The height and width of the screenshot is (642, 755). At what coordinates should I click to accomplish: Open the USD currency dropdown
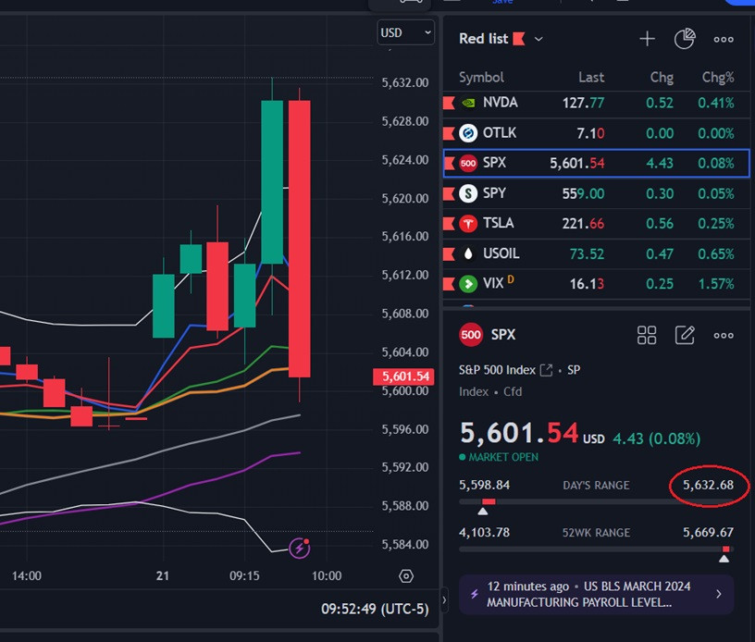405,32
